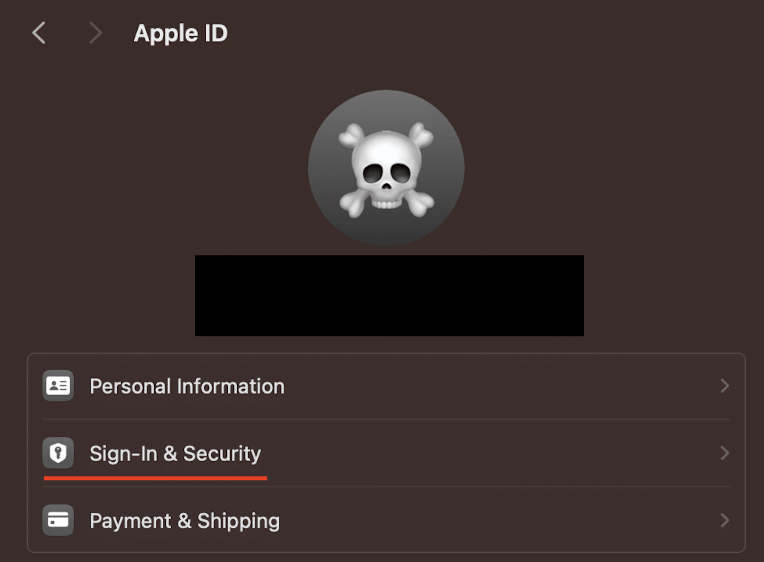Click the Apple ID page title
The width and height of the screenshot is (764, 562).
click(181, 32)
